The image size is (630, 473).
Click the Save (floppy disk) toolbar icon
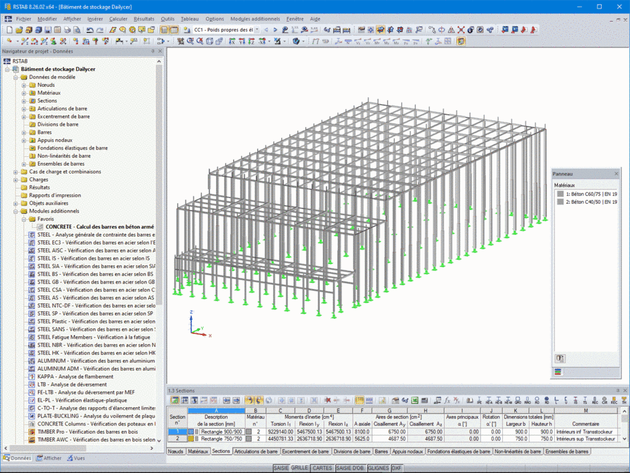coord(48,30)
